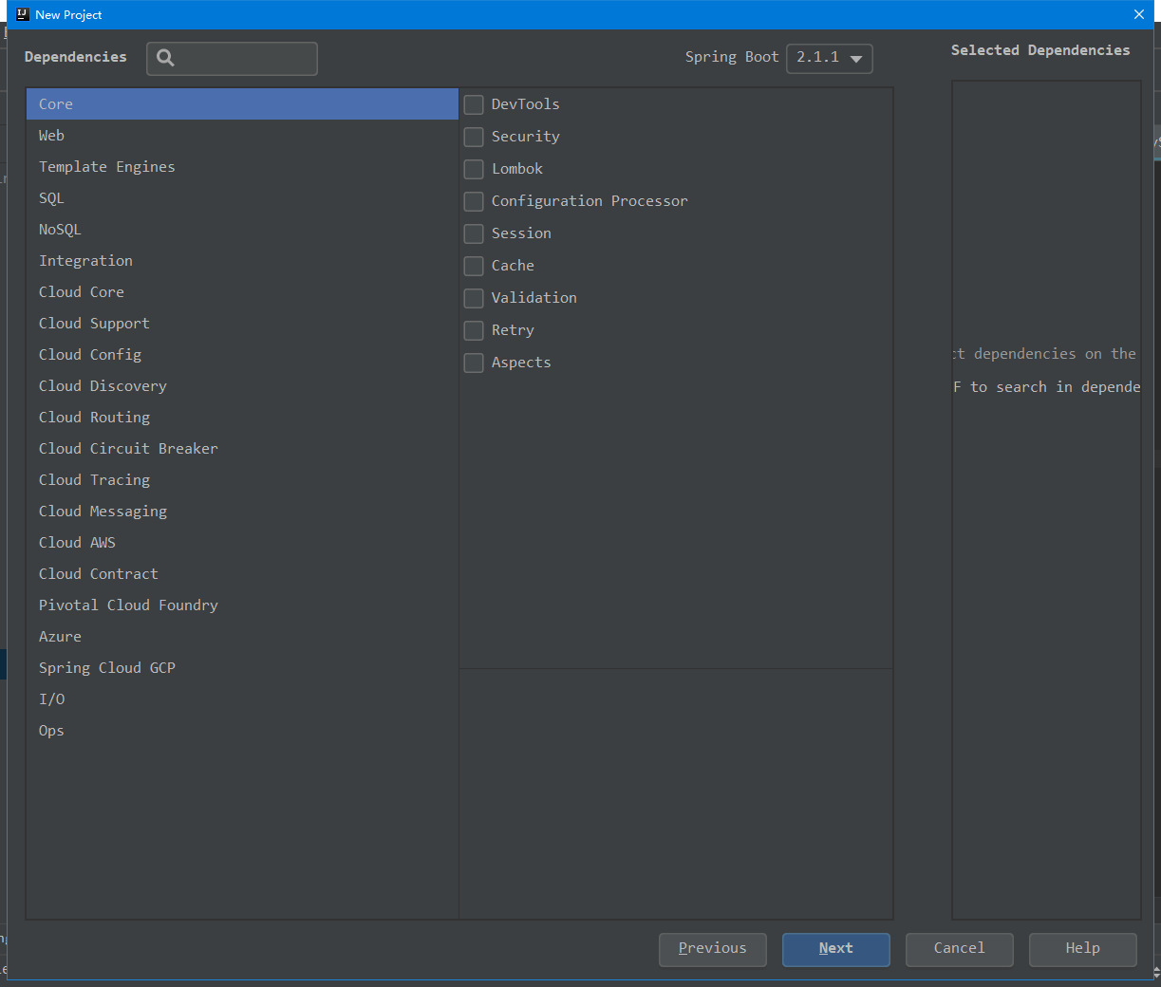
Task: Open the Cloud Support category
Action: 242,324
